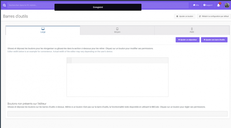Open the user avatar menu

[x=227, y=5]
